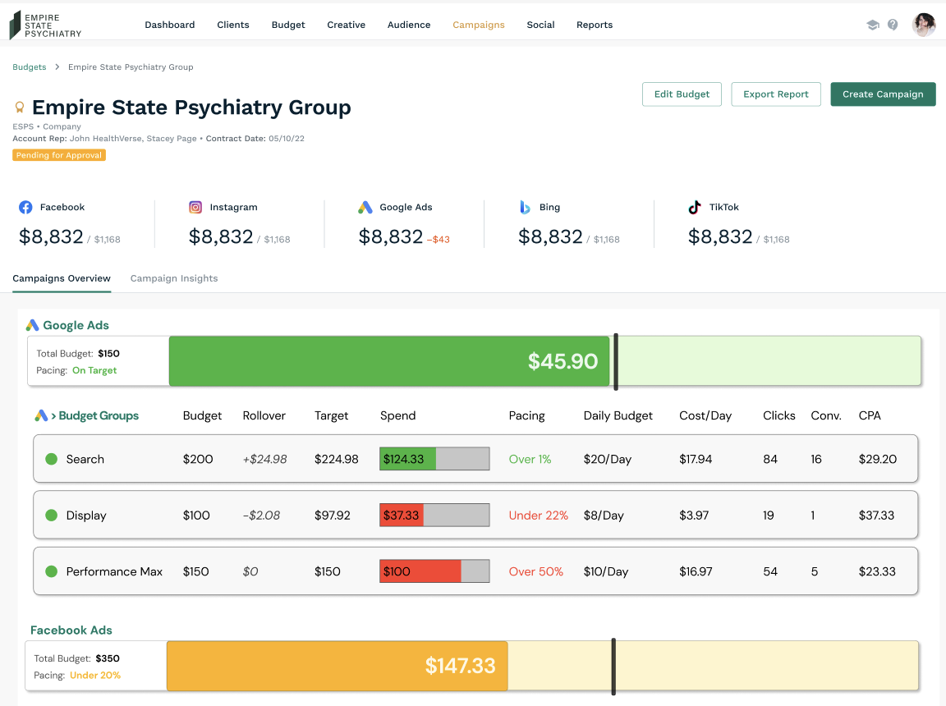Select the Instagram platform icon

coord(195,208)
